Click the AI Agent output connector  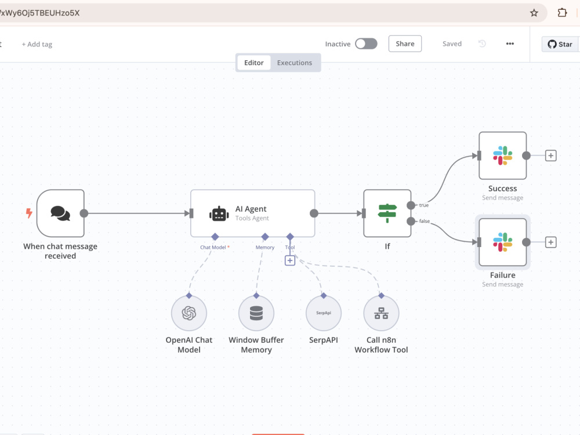click(314, 213)
